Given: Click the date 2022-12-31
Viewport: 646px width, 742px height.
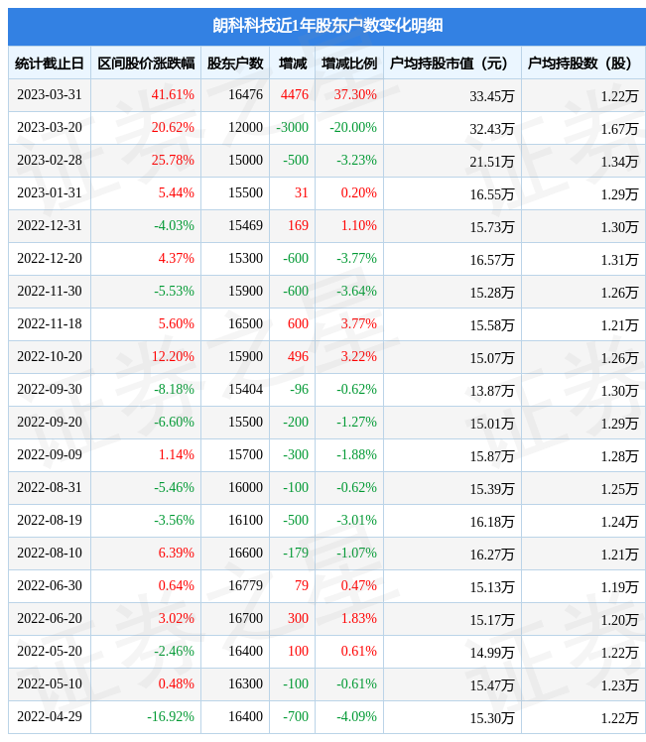Looking at the screenshot, I should coord(50,225).
